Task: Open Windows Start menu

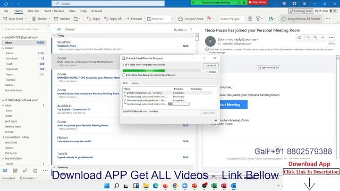Action: 107,186
